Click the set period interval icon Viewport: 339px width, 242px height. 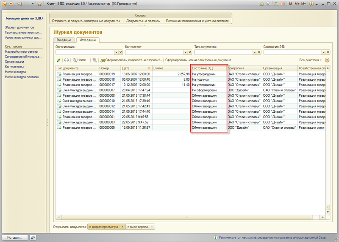click(x=67, y=60)
